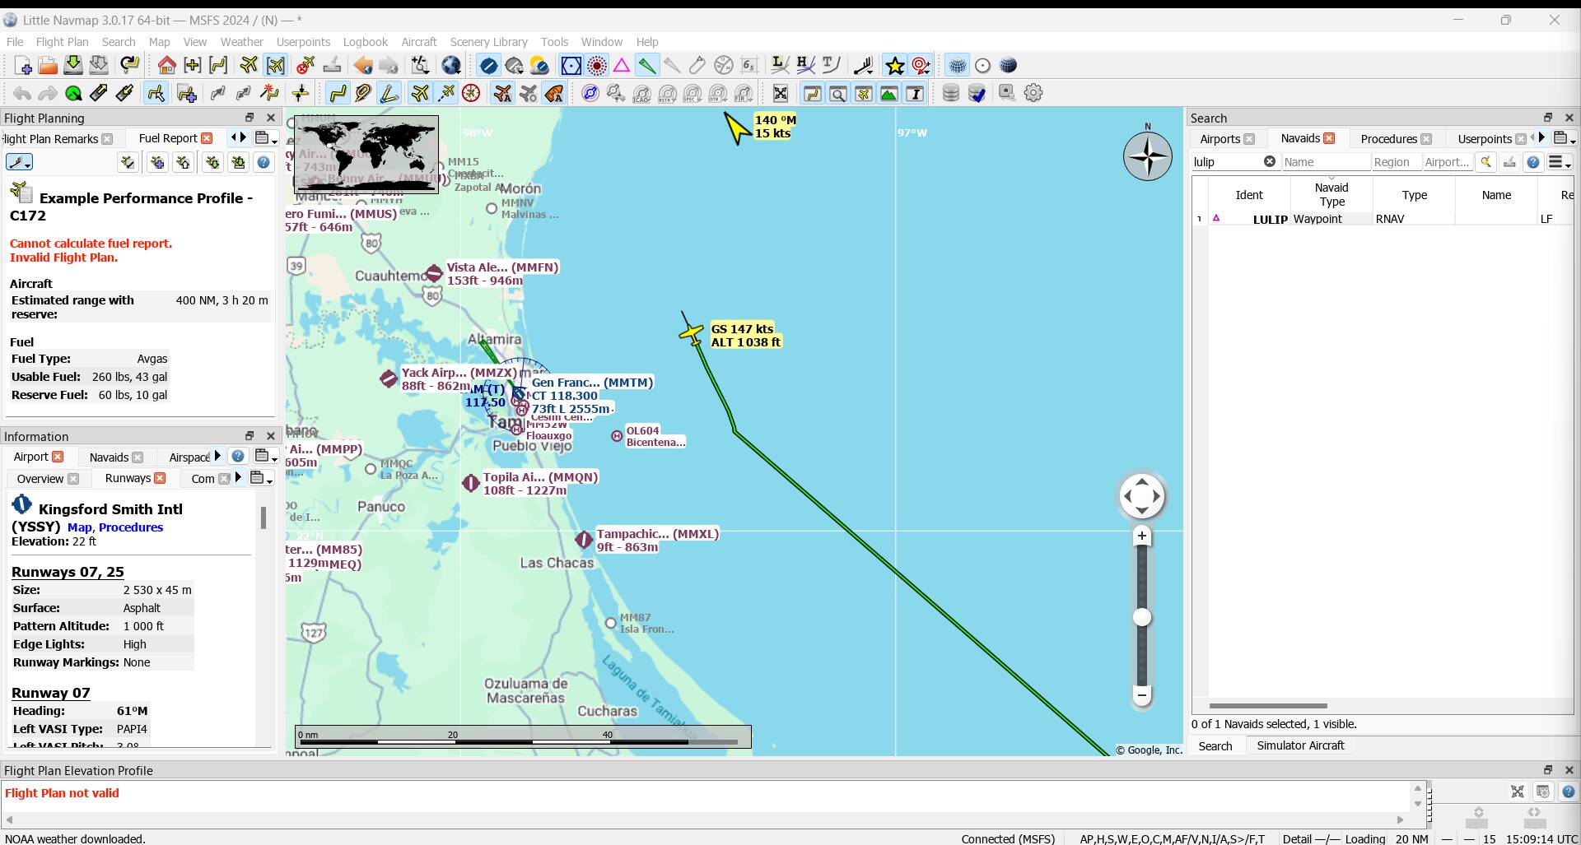Open the settings gear in toolbar

tap(1033, 94)
